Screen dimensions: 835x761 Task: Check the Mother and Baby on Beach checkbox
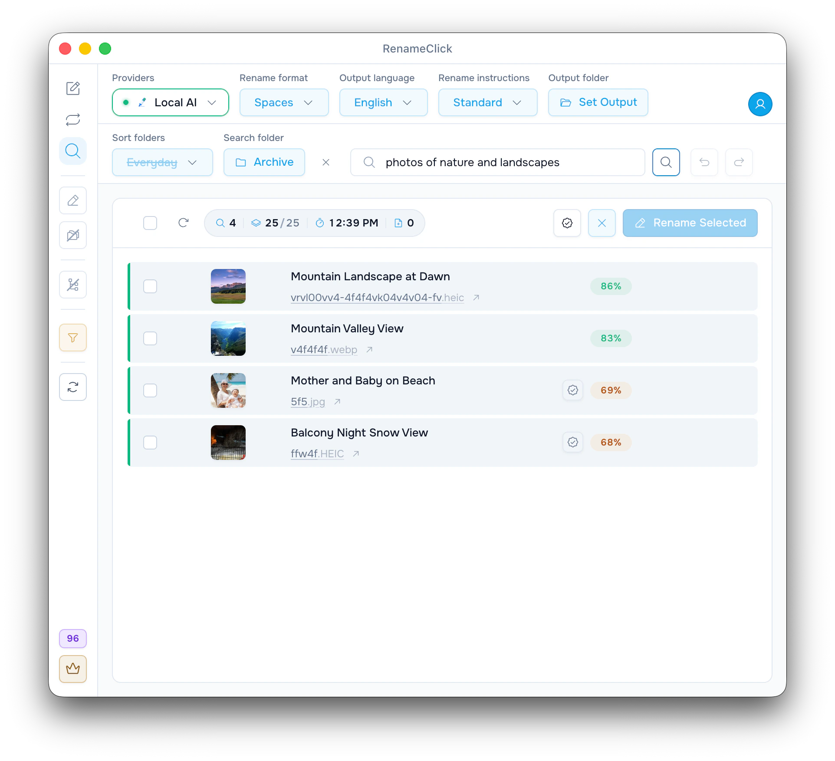click(150, 390)
